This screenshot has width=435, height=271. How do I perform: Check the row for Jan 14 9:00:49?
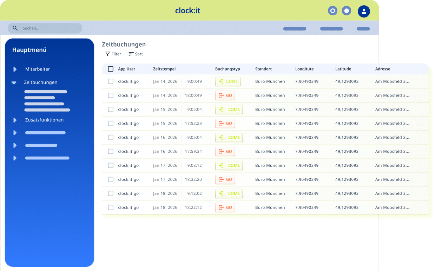click(x=111, y=81)
